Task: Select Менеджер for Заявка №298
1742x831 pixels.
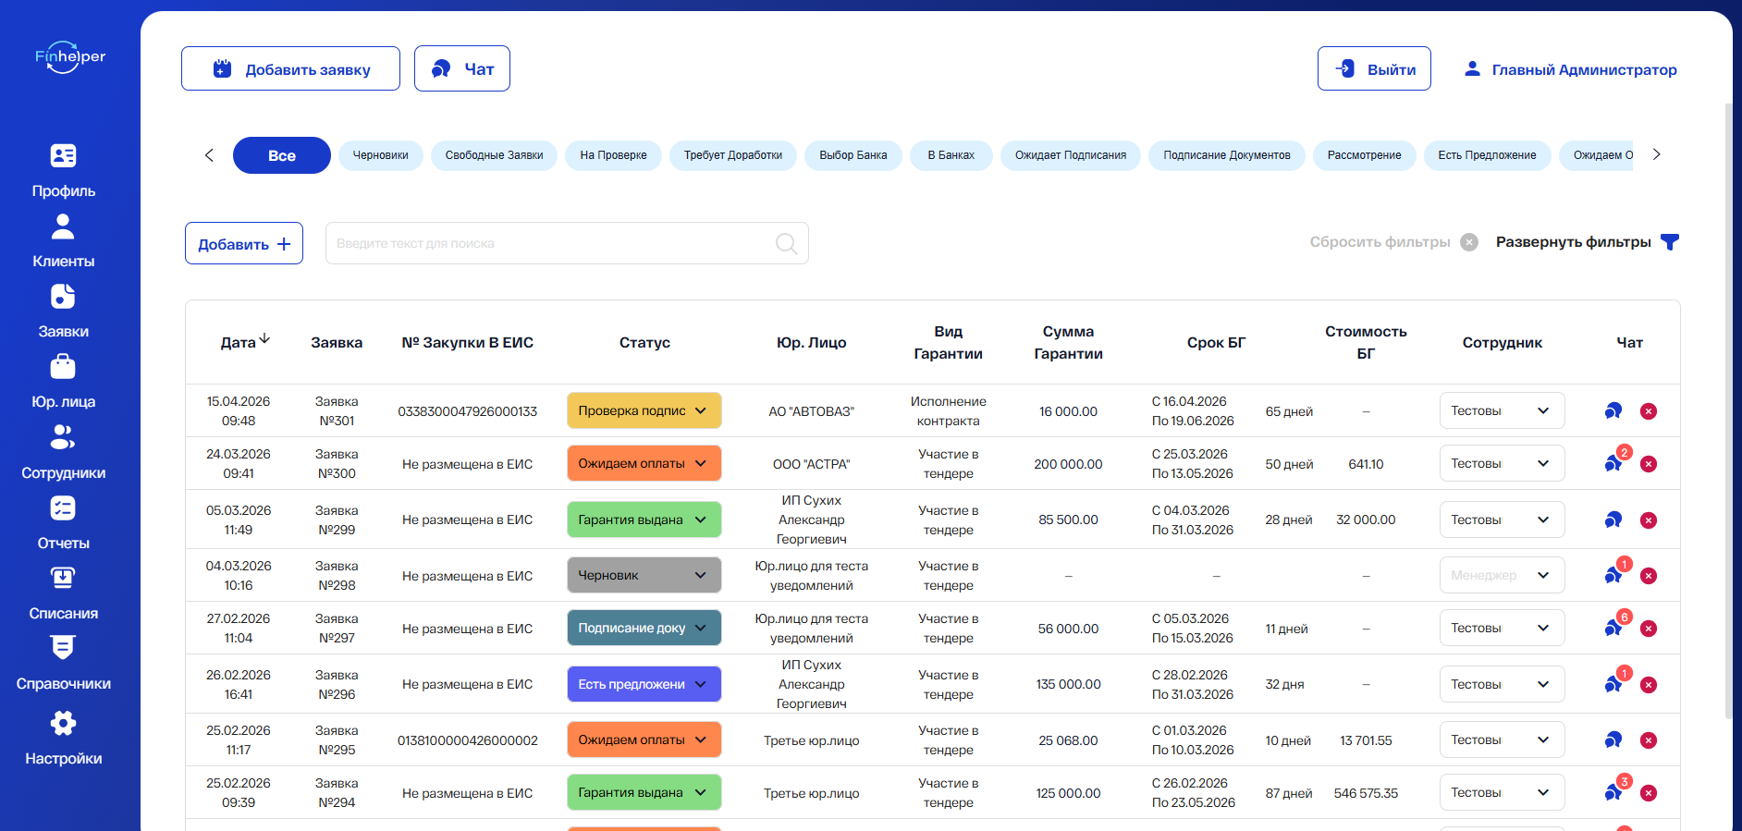Action: pos(1502,575)
